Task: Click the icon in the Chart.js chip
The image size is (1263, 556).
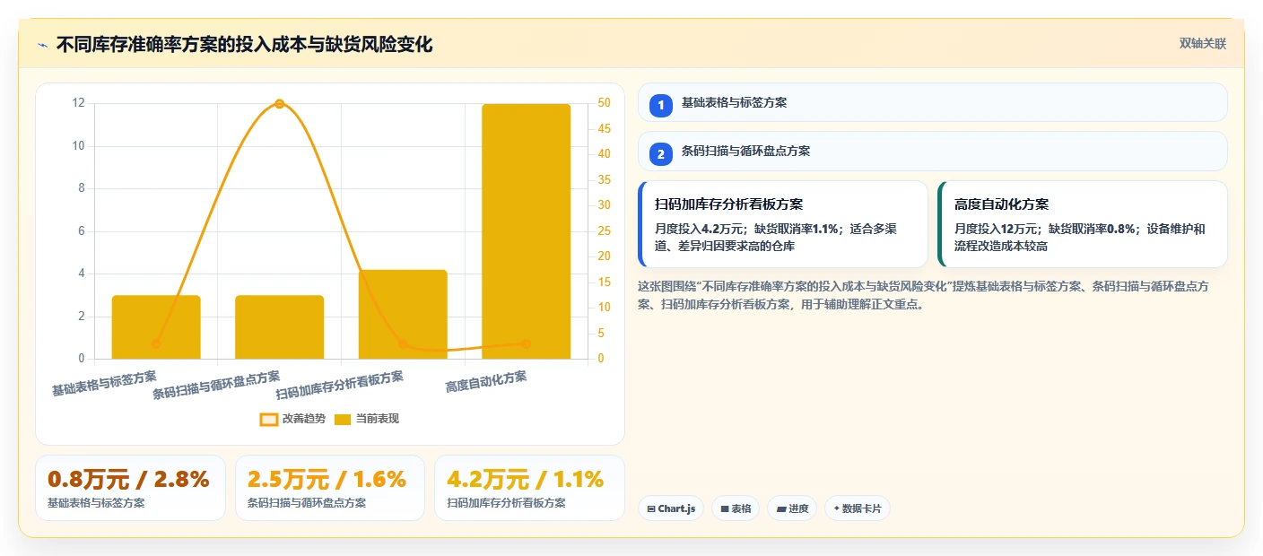Action: point(651,508)
